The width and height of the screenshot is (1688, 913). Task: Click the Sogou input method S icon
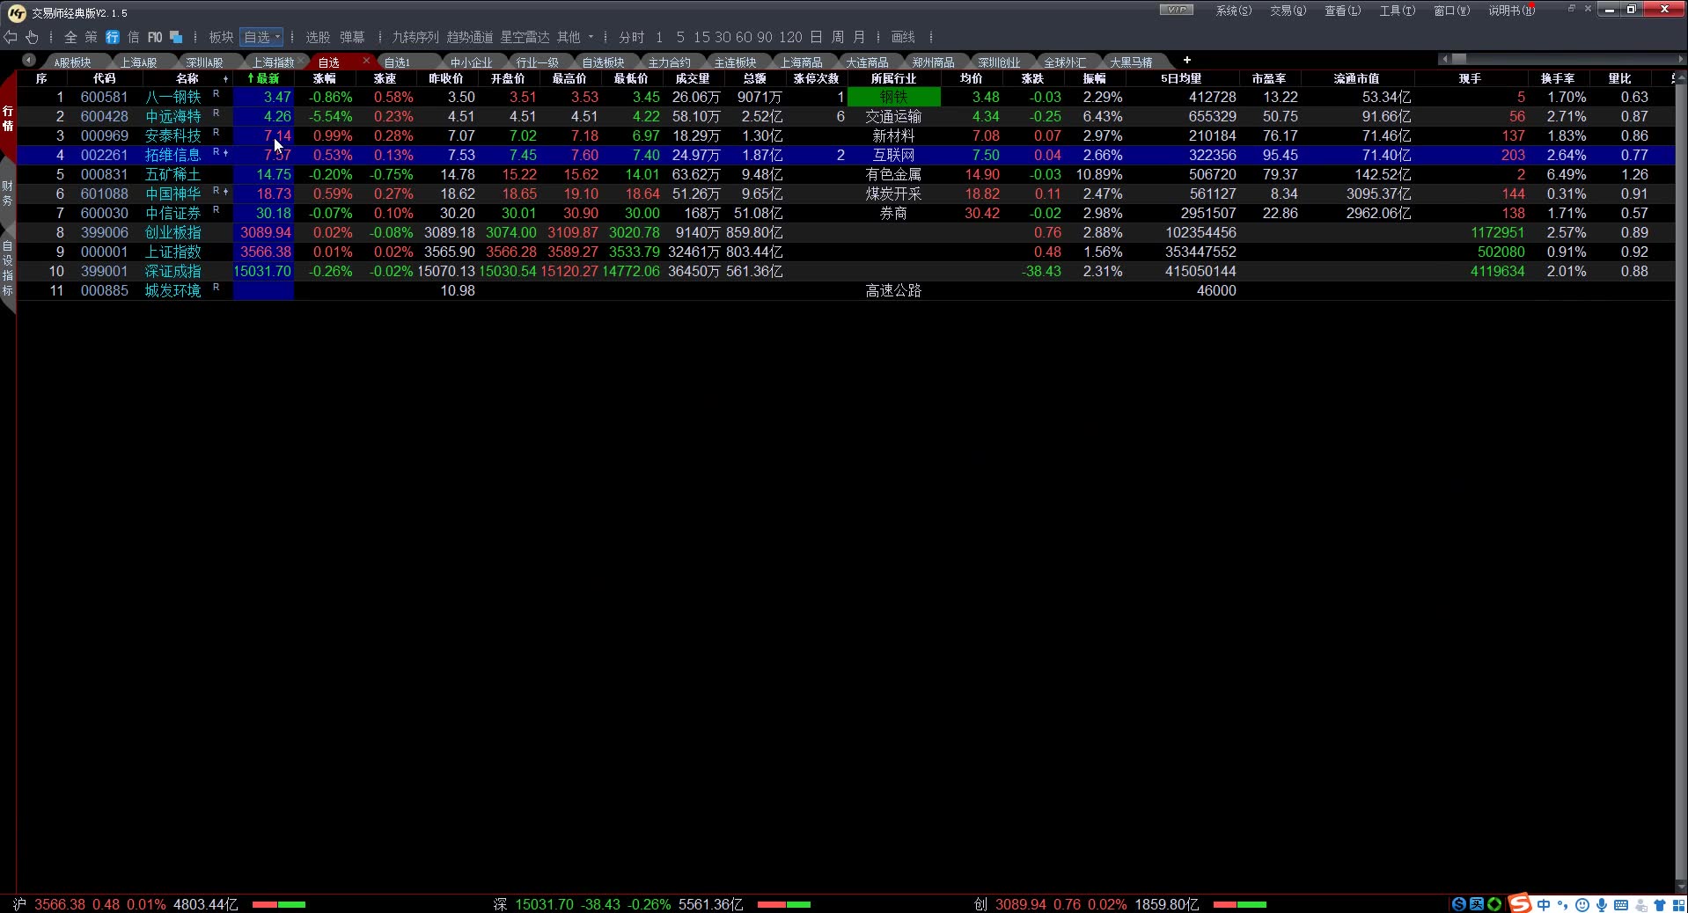[1520, 903]
